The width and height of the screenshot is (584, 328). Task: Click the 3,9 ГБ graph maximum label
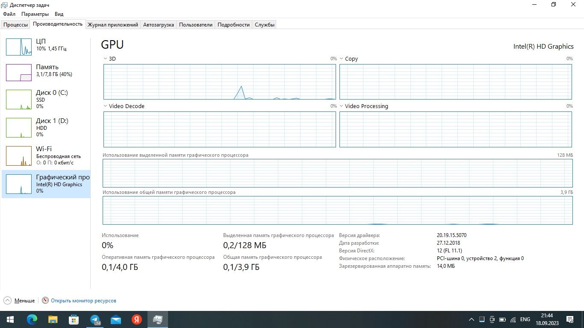pyautogui.click(x=566, y=193)
